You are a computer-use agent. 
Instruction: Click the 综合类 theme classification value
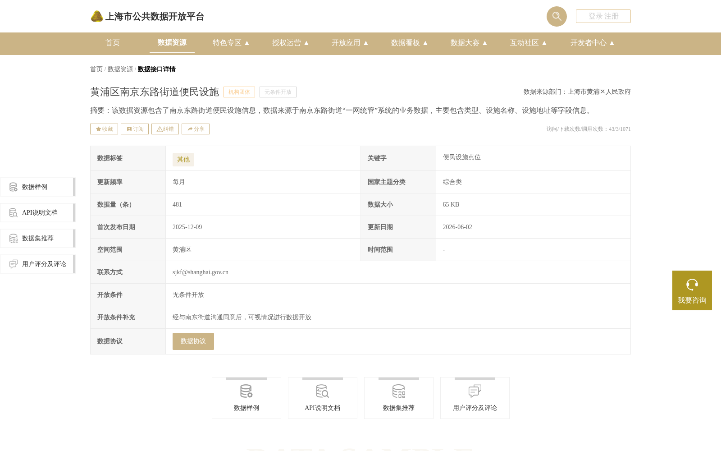tap(452, 182)
